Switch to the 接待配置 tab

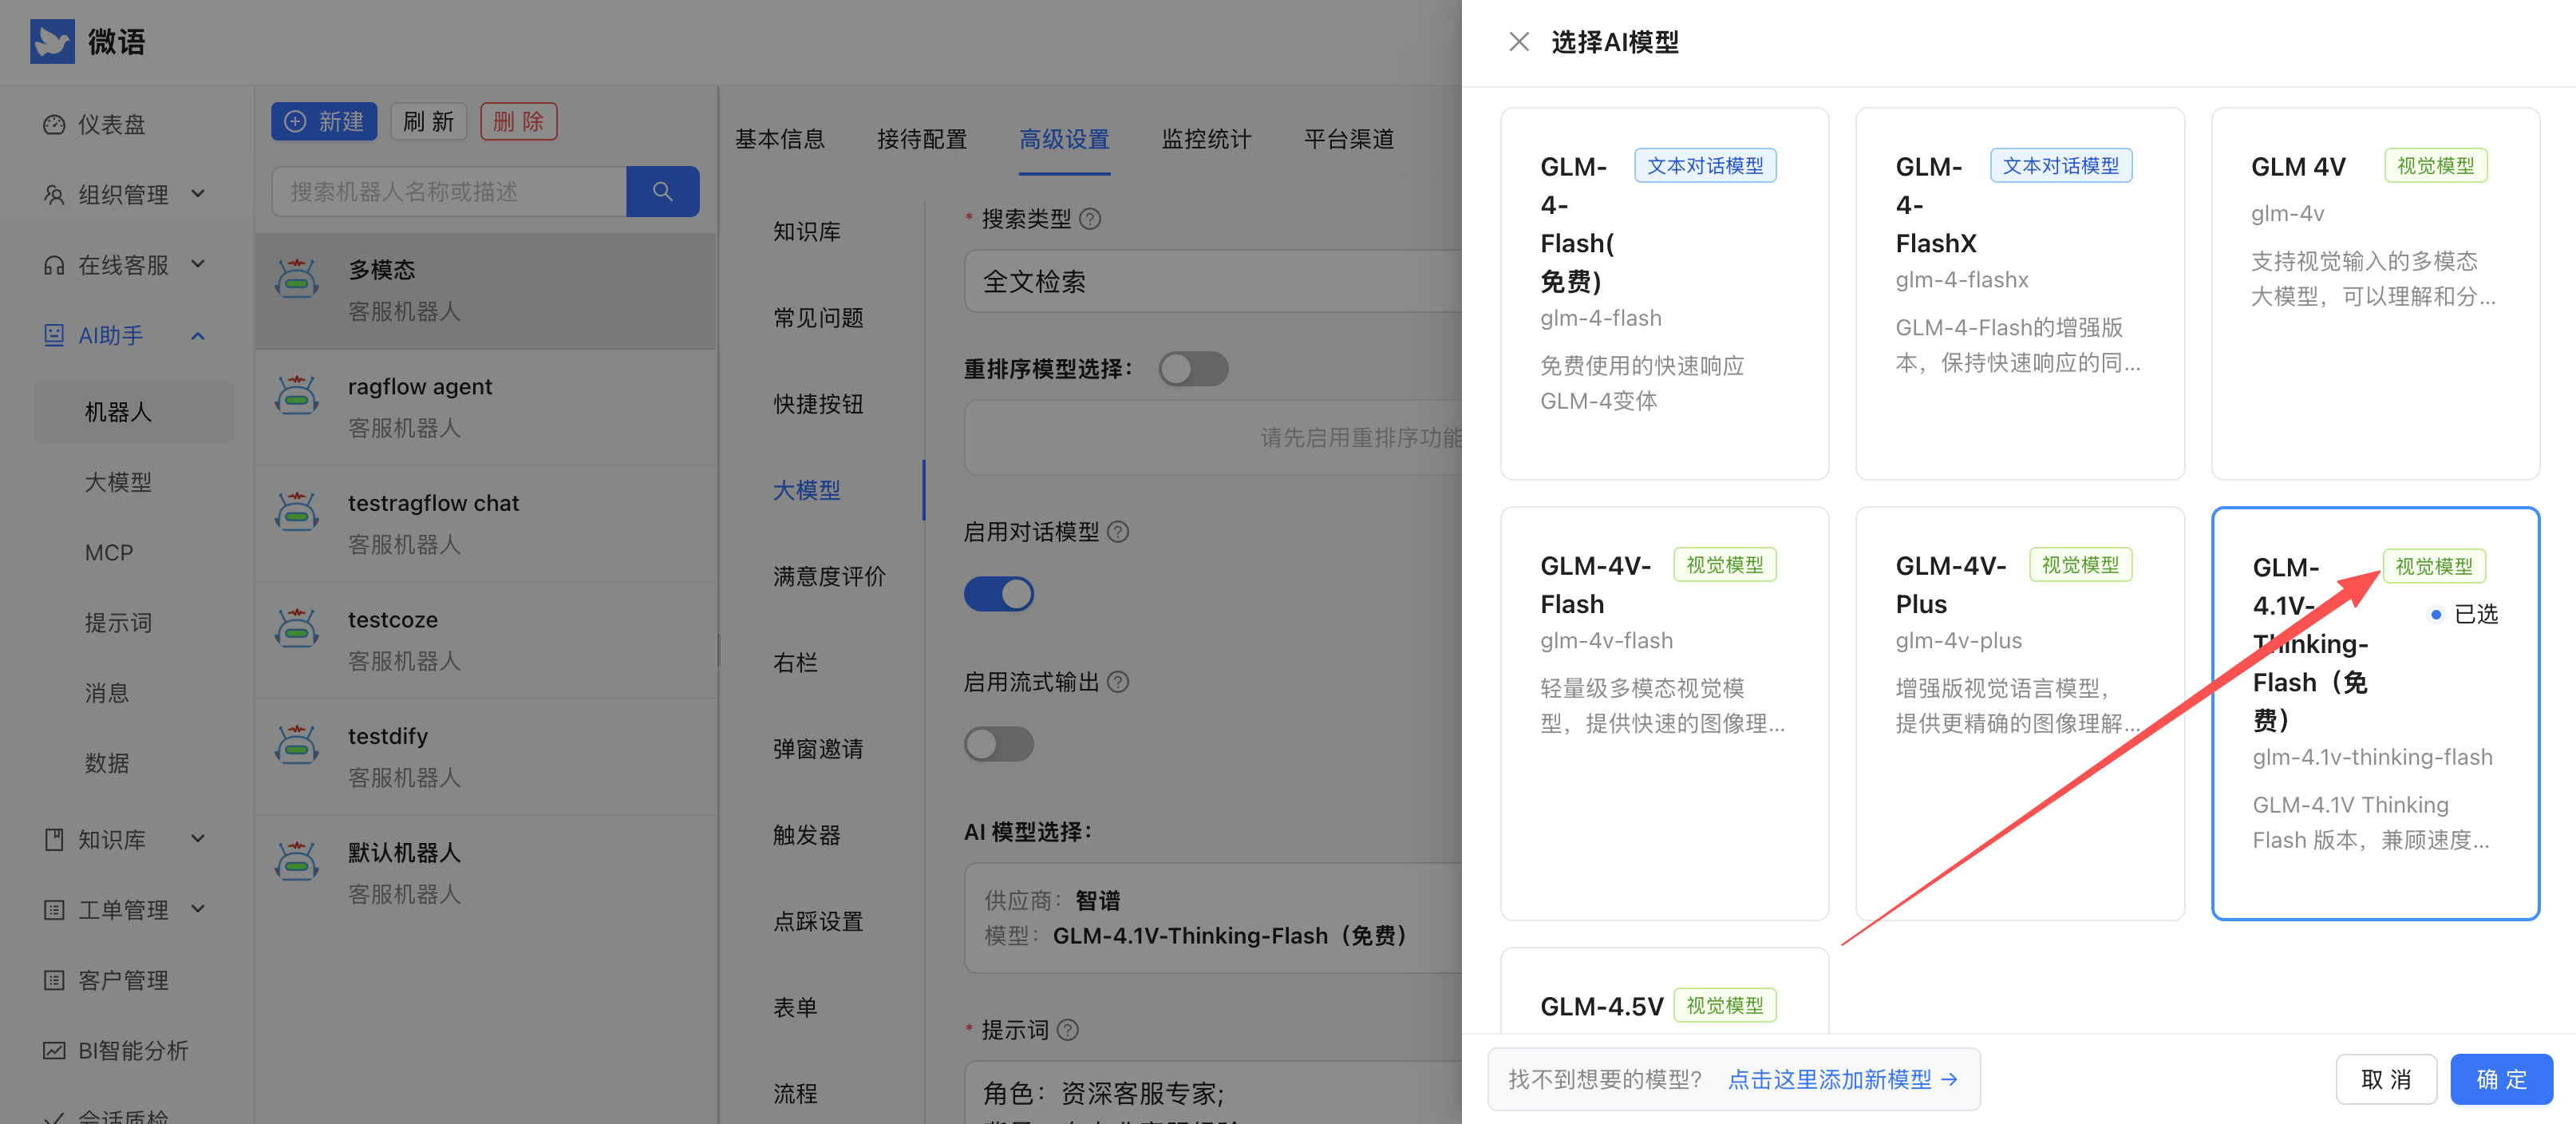(x=921, y=139)
